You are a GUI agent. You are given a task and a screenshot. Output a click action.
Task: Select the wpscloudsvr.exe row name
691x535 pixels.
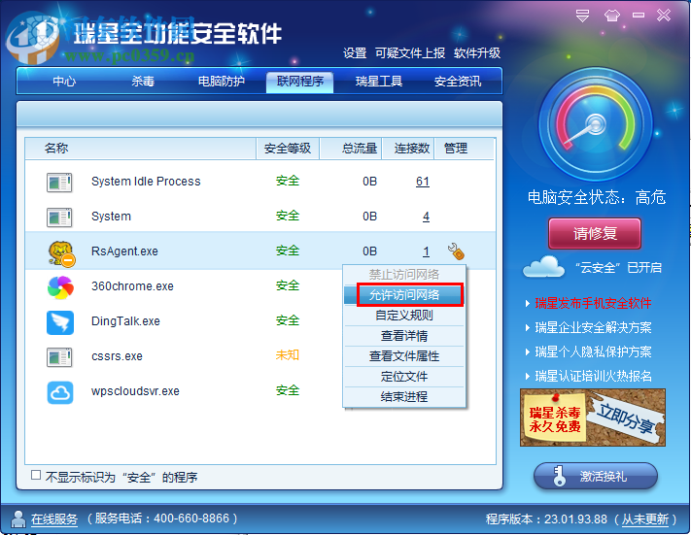[135, 391]
